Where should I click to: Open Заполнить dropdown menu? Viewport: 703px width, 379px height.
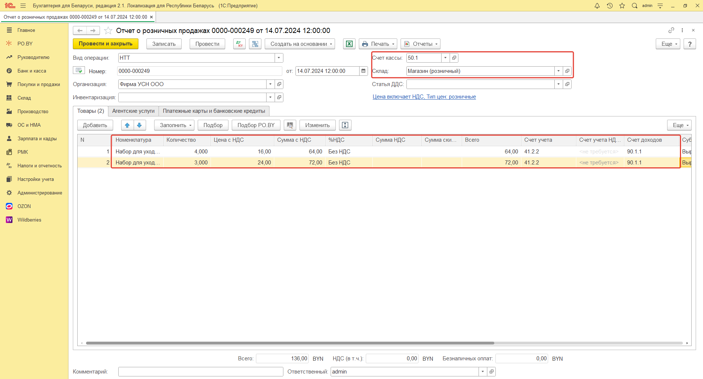coord(174,125)
